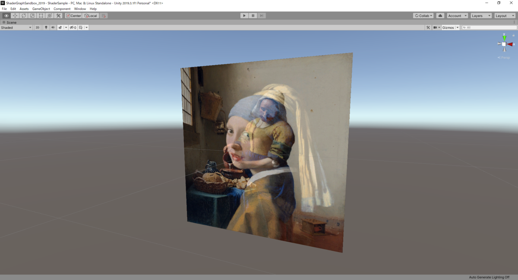Open the Account dropdown
The width and height of the screenshot is (518, 280).
tap(457, 16)
